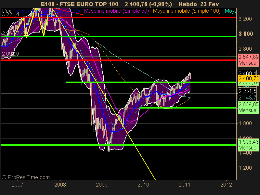Screen dimensions: 260x195
Task: Click the 3 200 price axis label
Action: point(245,19)
